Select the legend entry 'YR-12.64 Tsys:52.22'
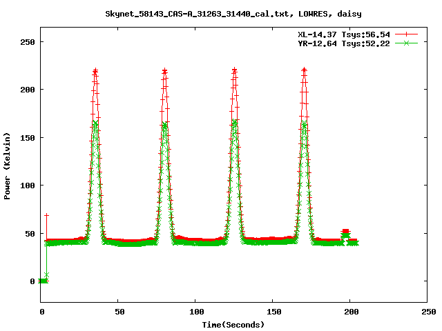442x331 pixels. coord(344,43)
